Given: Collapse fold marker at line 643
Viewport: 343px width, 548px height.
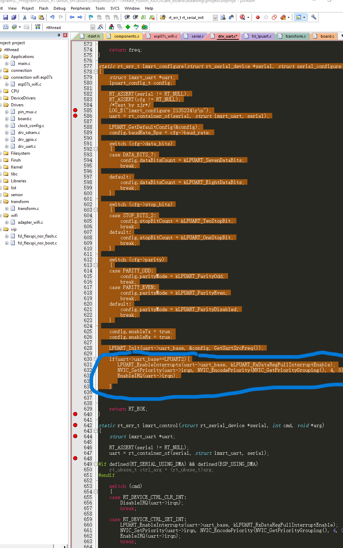Looking at the screenshot, I should pos(96,431).
